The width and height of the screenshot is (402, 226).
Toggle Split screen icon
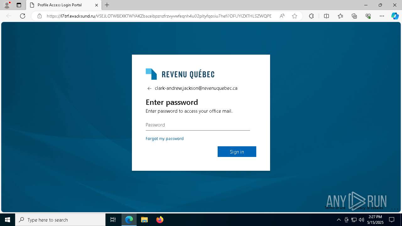(x=326, y=16)
